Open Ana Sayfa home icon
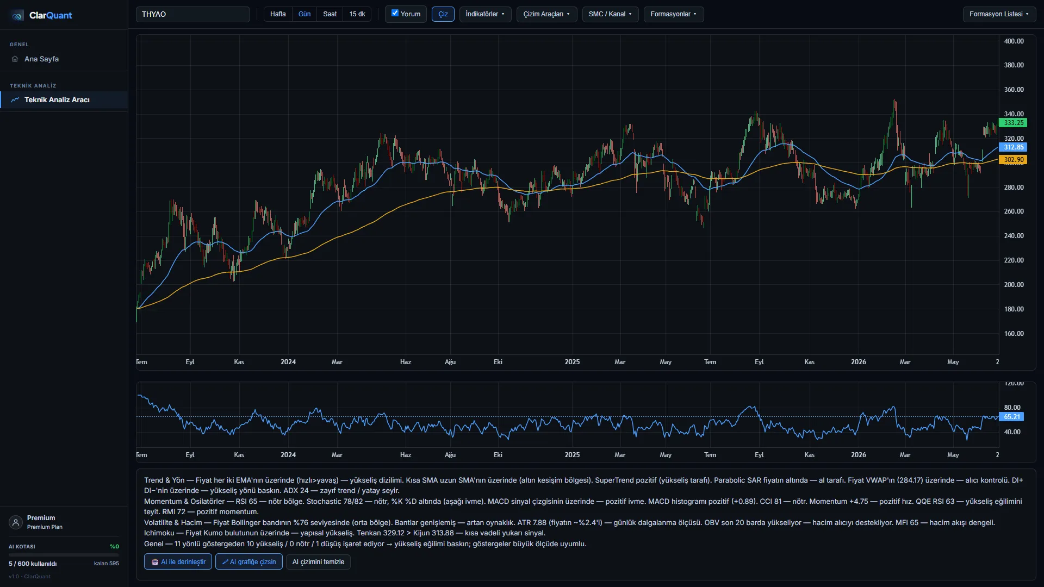 15,59
